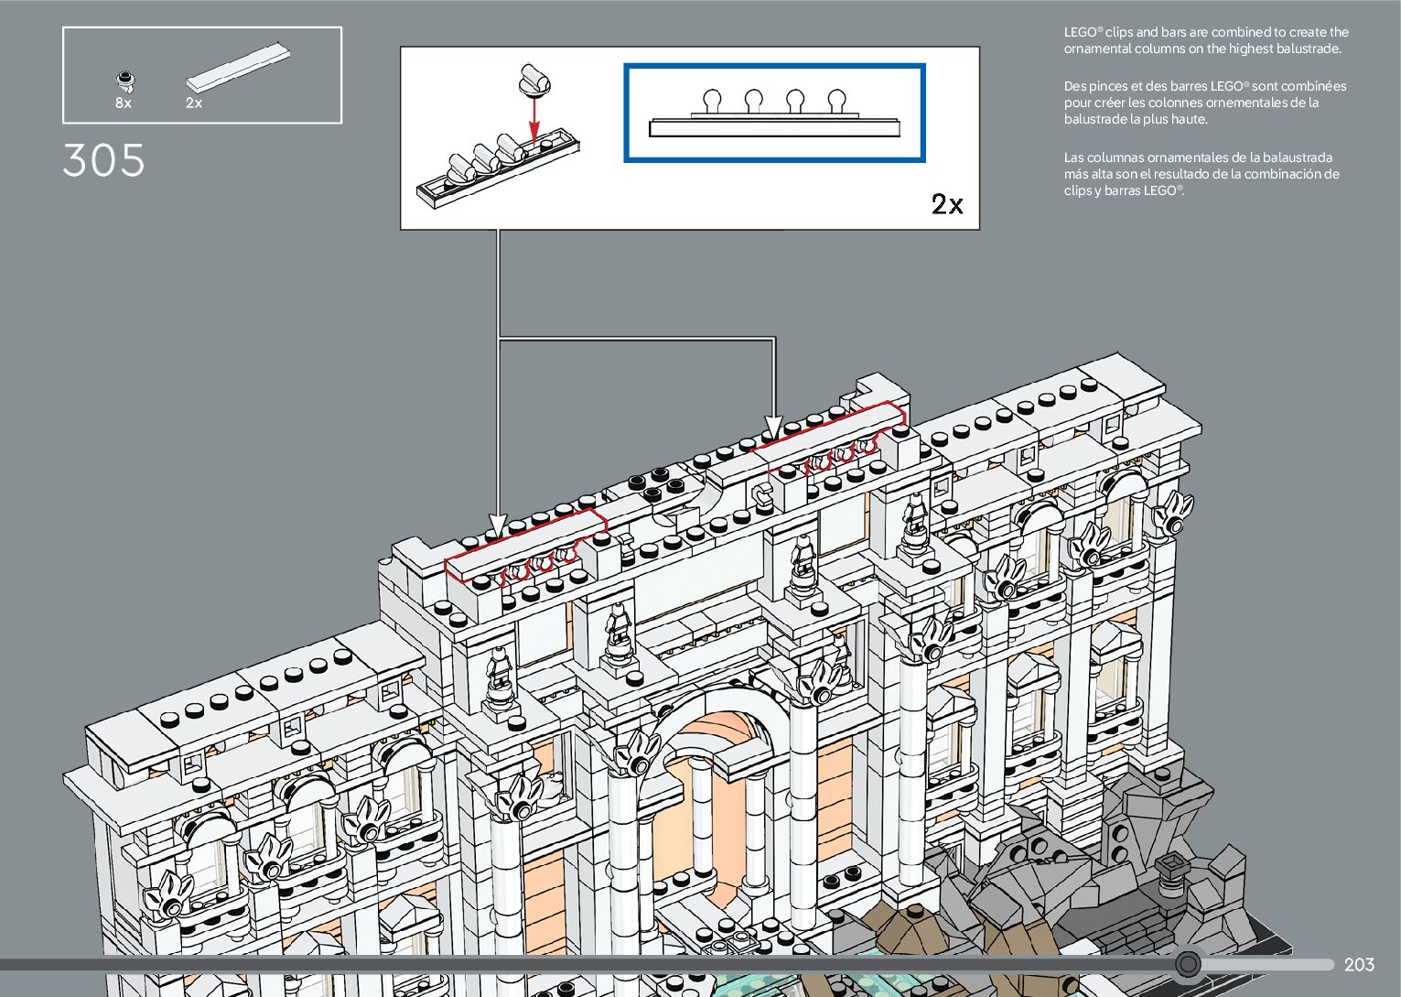This screenshot has width=1401, height=997.
Task: Click the 2x repeat label in callout
Action: [947, 203]
